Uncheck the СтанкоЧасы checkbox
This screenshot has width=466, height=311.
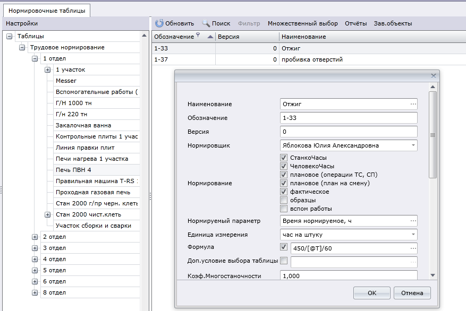[x=284, y=158]
